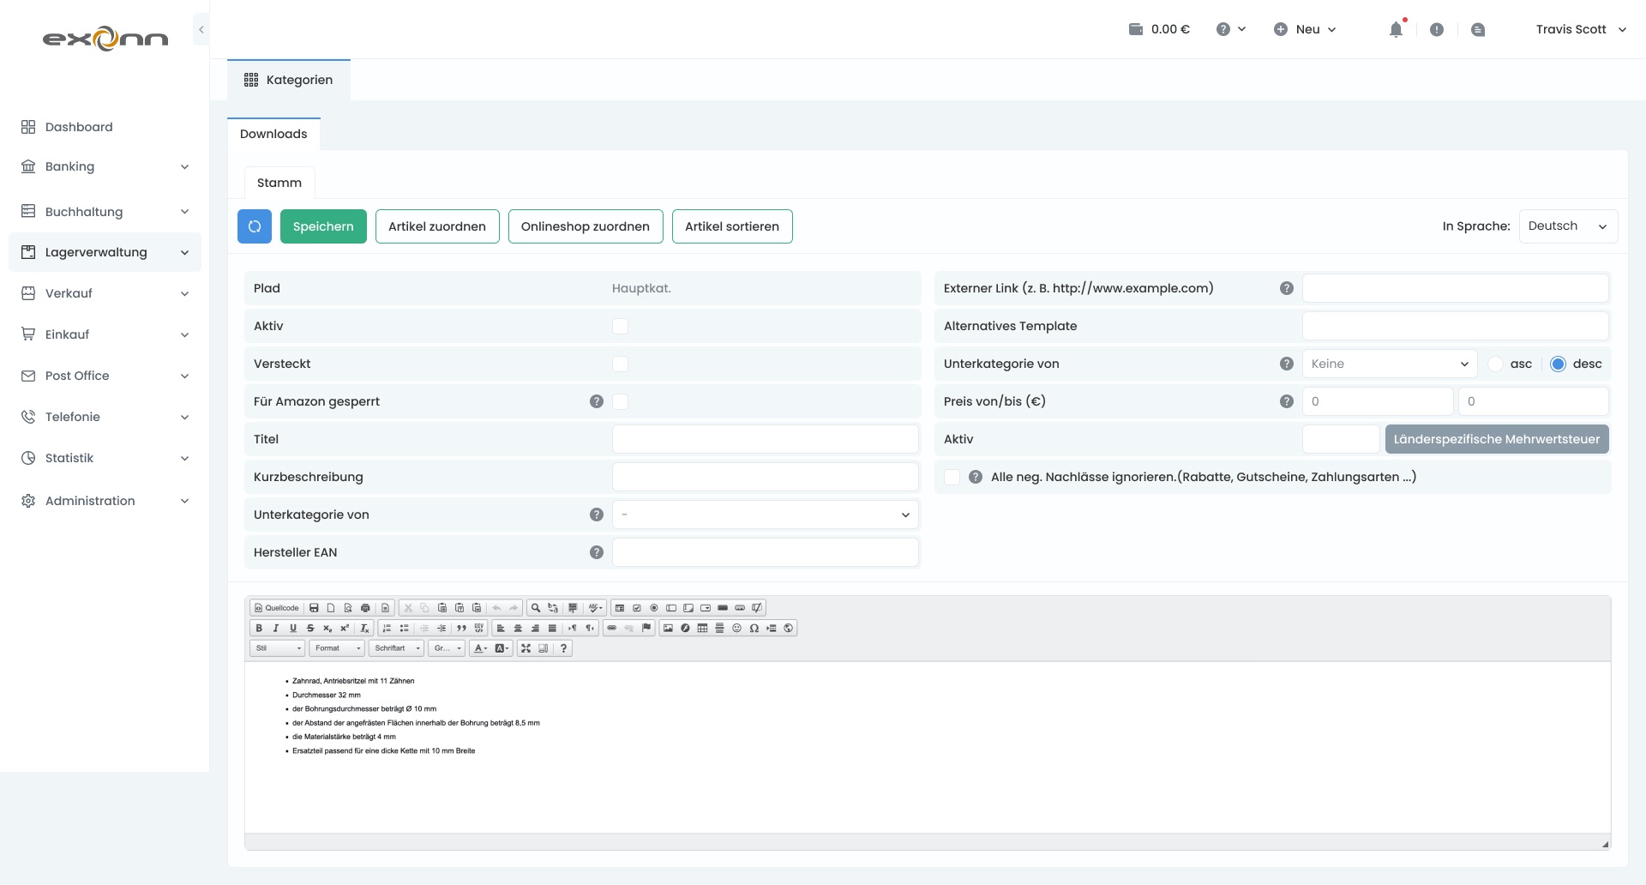Select the desc radio button
Image resolution: width=1646 pixels, height=885 pixels.
pyautogui.click(x=1559, y=364)
